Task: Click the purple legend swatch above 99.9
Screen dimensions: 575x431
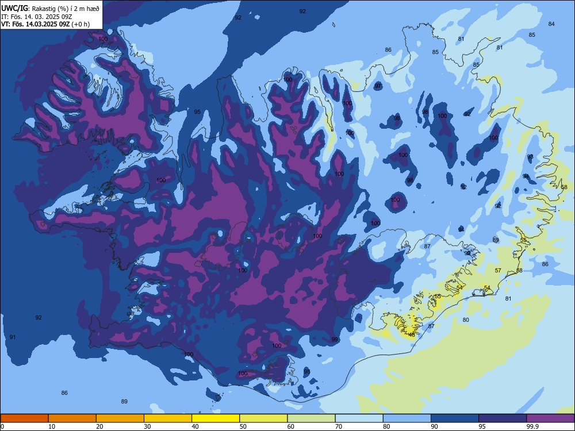Action: (x=550, y=418)
